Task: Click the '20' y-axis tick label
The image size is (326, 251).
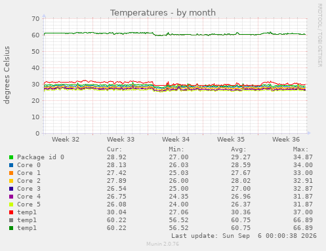Action: point(35,101)
